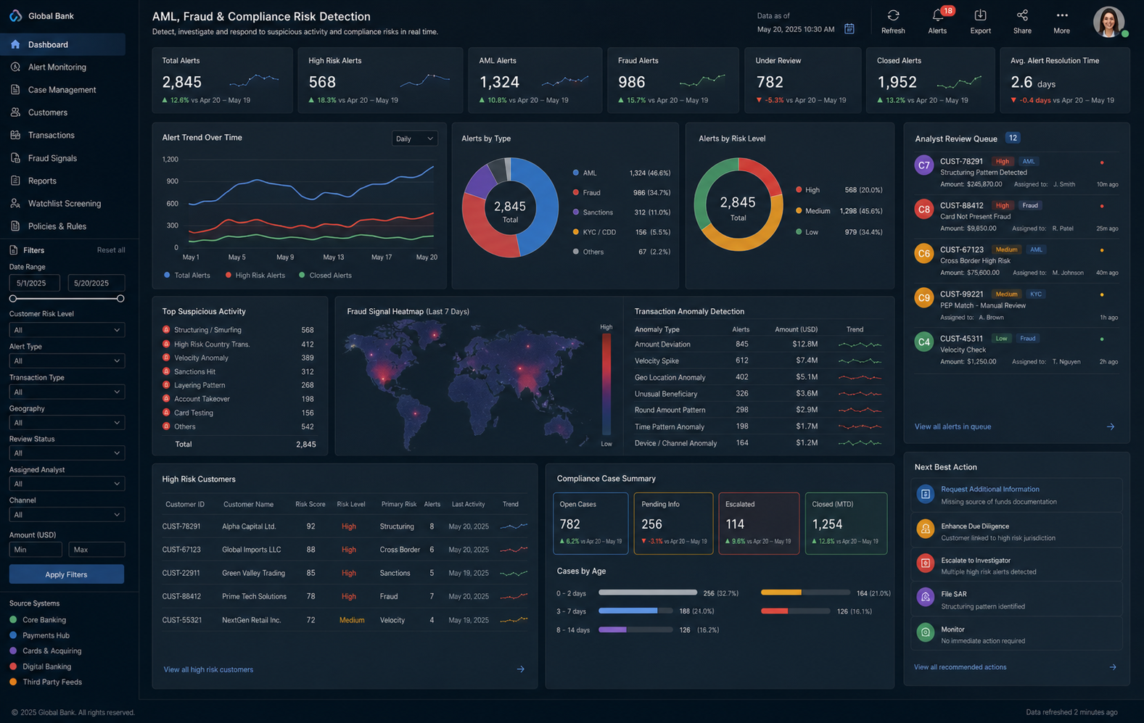Viewport: 1144px width, 723px height.
Task: Click the Max amount input field
Action: coord(96,550)
